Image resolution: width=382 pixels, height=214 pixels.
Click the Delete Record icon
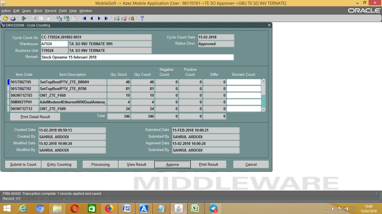(124, 18)
